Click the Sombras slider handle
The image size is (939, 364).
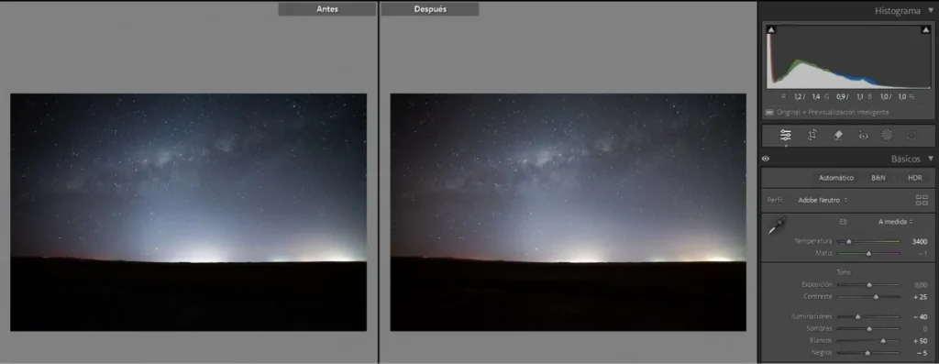869,328
